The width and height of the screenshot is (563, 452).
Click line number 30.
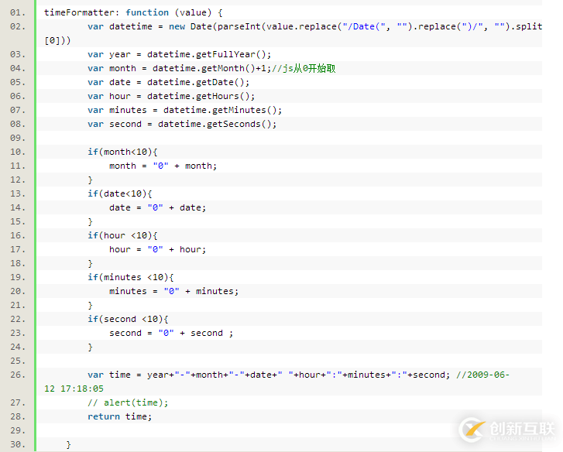click(18, 444)
